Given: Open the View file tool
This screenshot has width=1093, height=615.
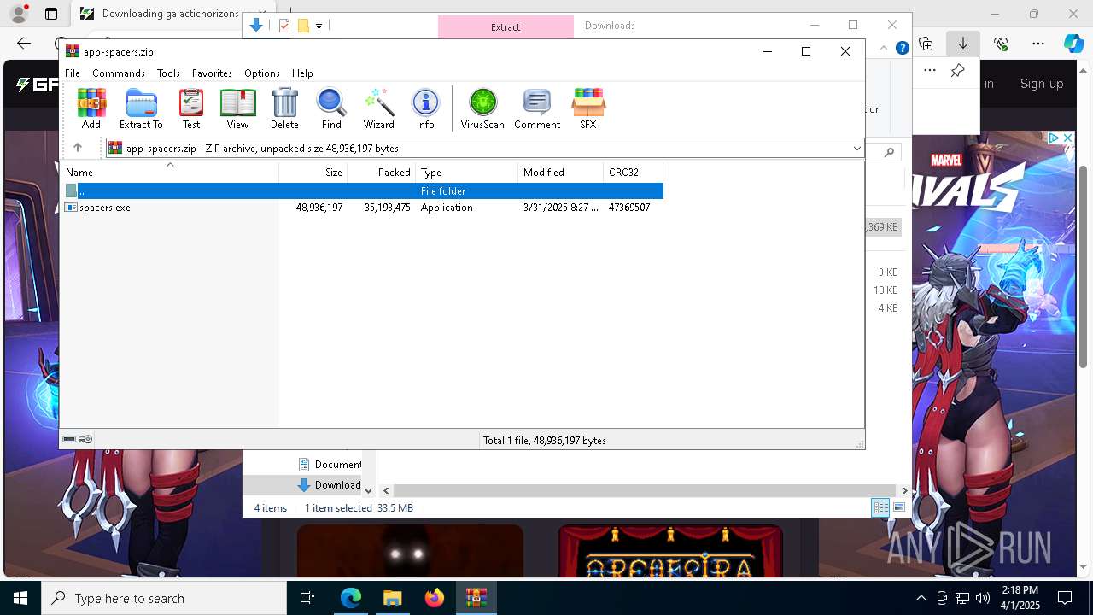Looking at the screenshot, I should 237,108.
